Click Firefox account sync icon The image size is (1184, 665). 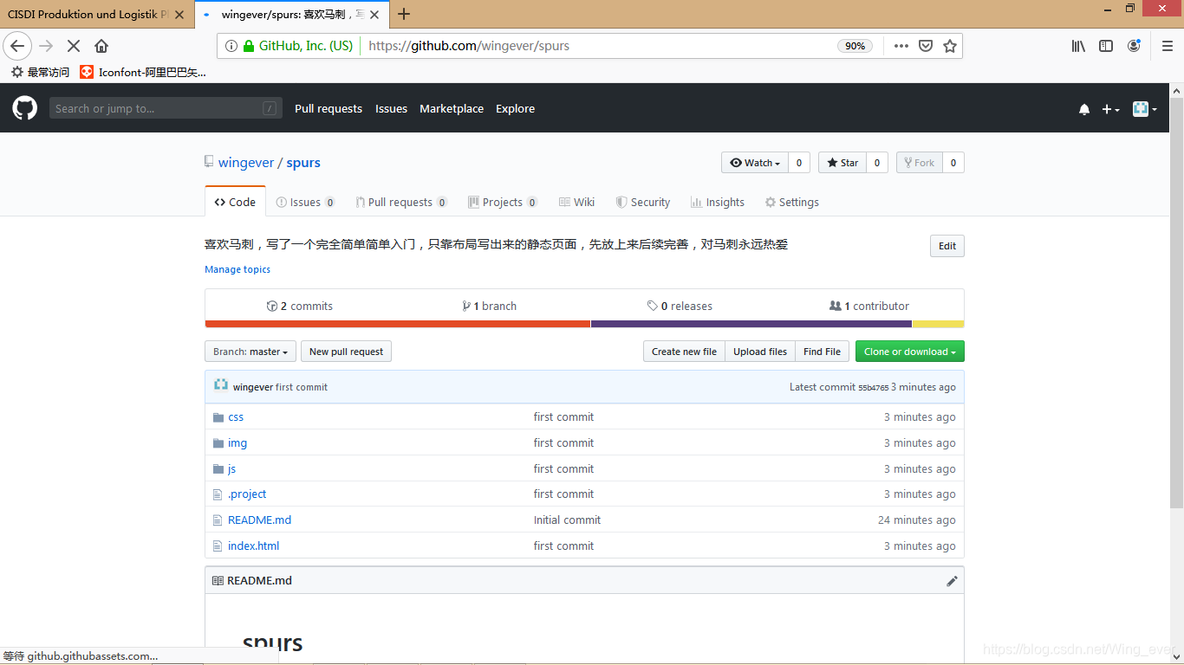click(1134, 46)
